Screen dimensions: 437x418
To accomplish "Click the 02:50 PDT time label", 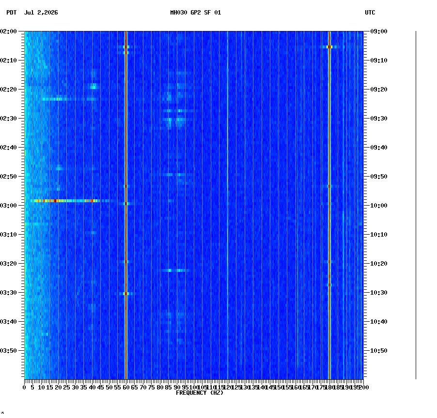I will 8,177.
